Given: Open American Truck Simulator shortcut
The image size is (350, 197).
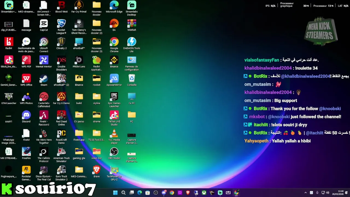Looking at the screenshot, I should pos(61,155).
